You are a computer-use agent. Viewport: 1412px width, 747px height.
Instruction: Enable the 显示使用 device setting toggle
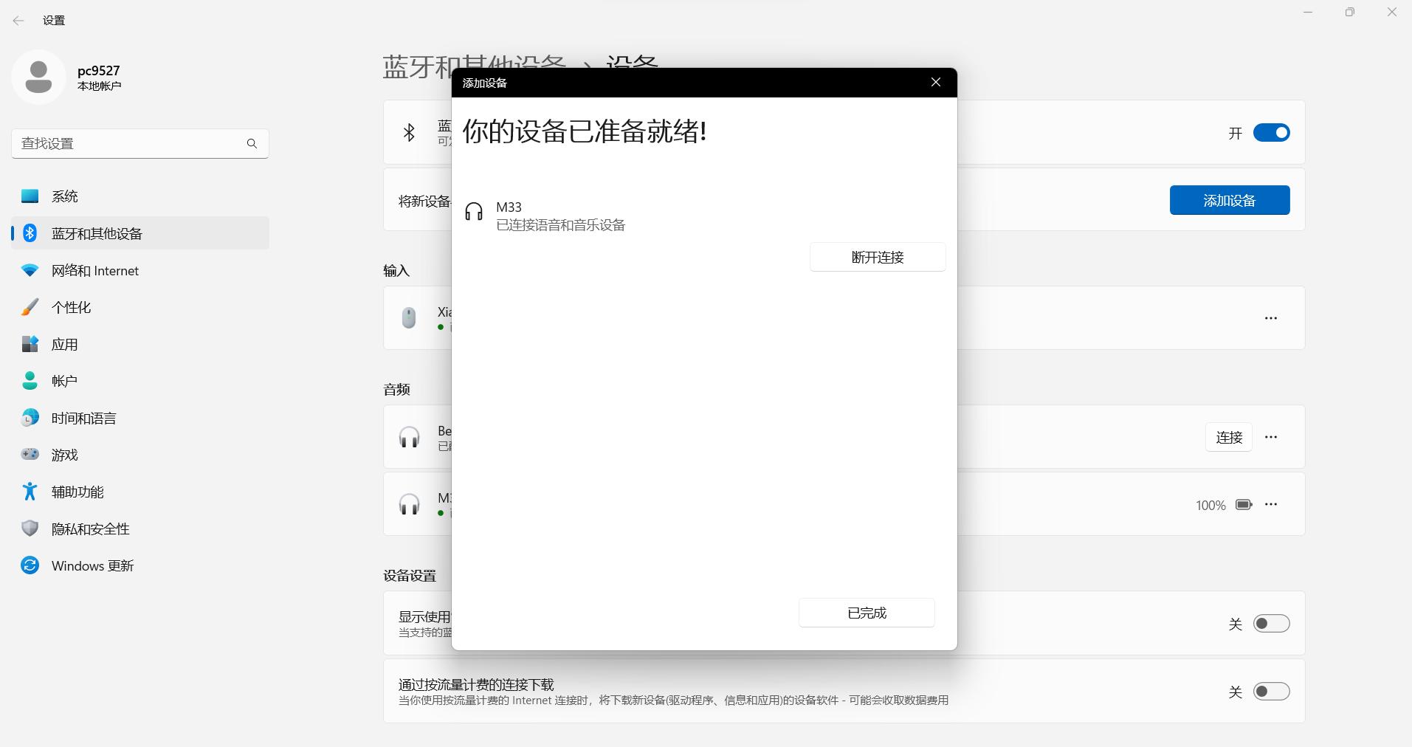(x=1270, y=623)
